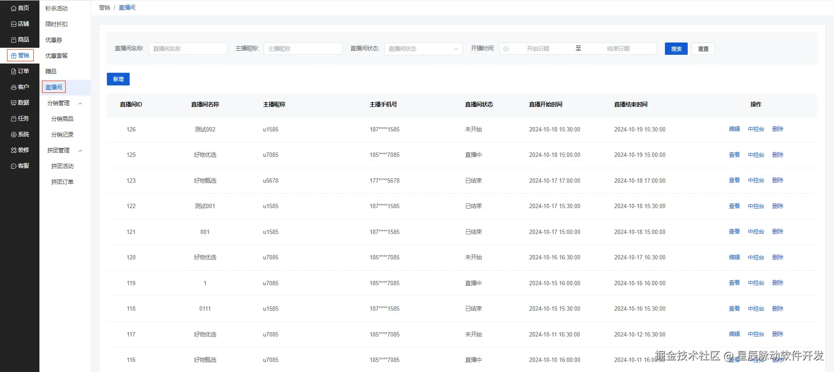Click the 重置 reset button
Screen dimensions: 834x372
click(x=703, y=49)
